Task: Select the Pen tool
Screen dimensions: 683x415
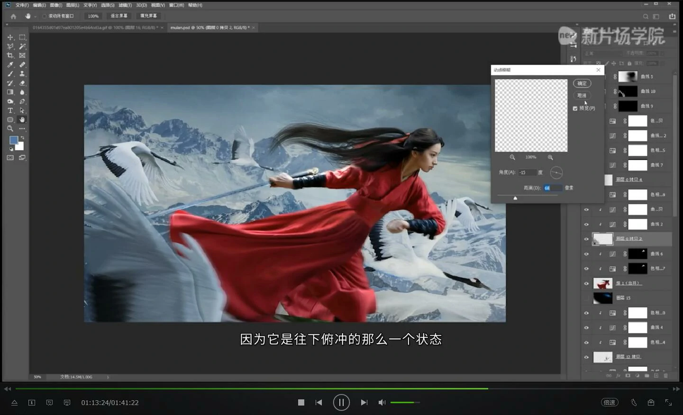Action: (22, 101)
